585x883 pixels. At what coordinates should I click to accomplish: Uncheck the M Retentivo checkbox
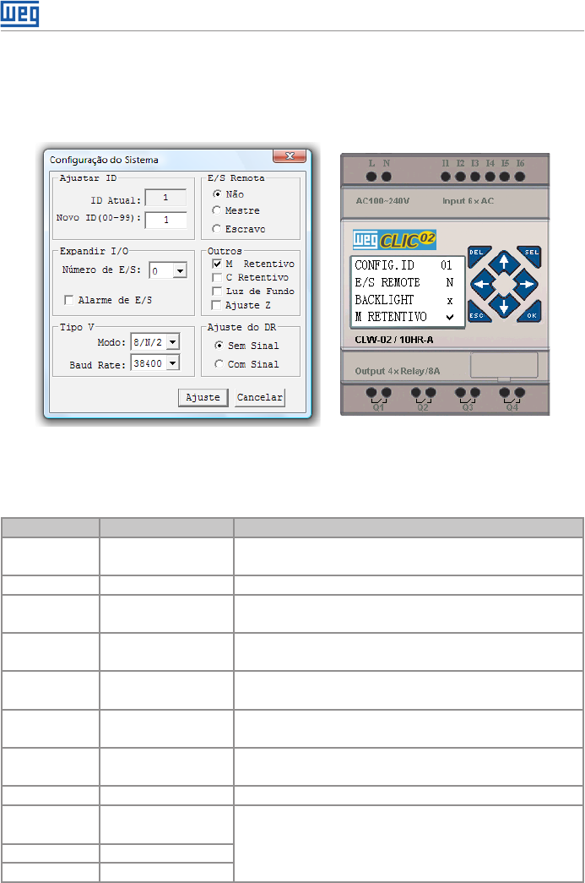click(217, 264)
